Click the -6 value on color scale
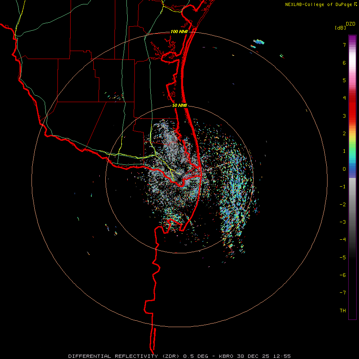359x359 pixels. [x=343, y=275]
